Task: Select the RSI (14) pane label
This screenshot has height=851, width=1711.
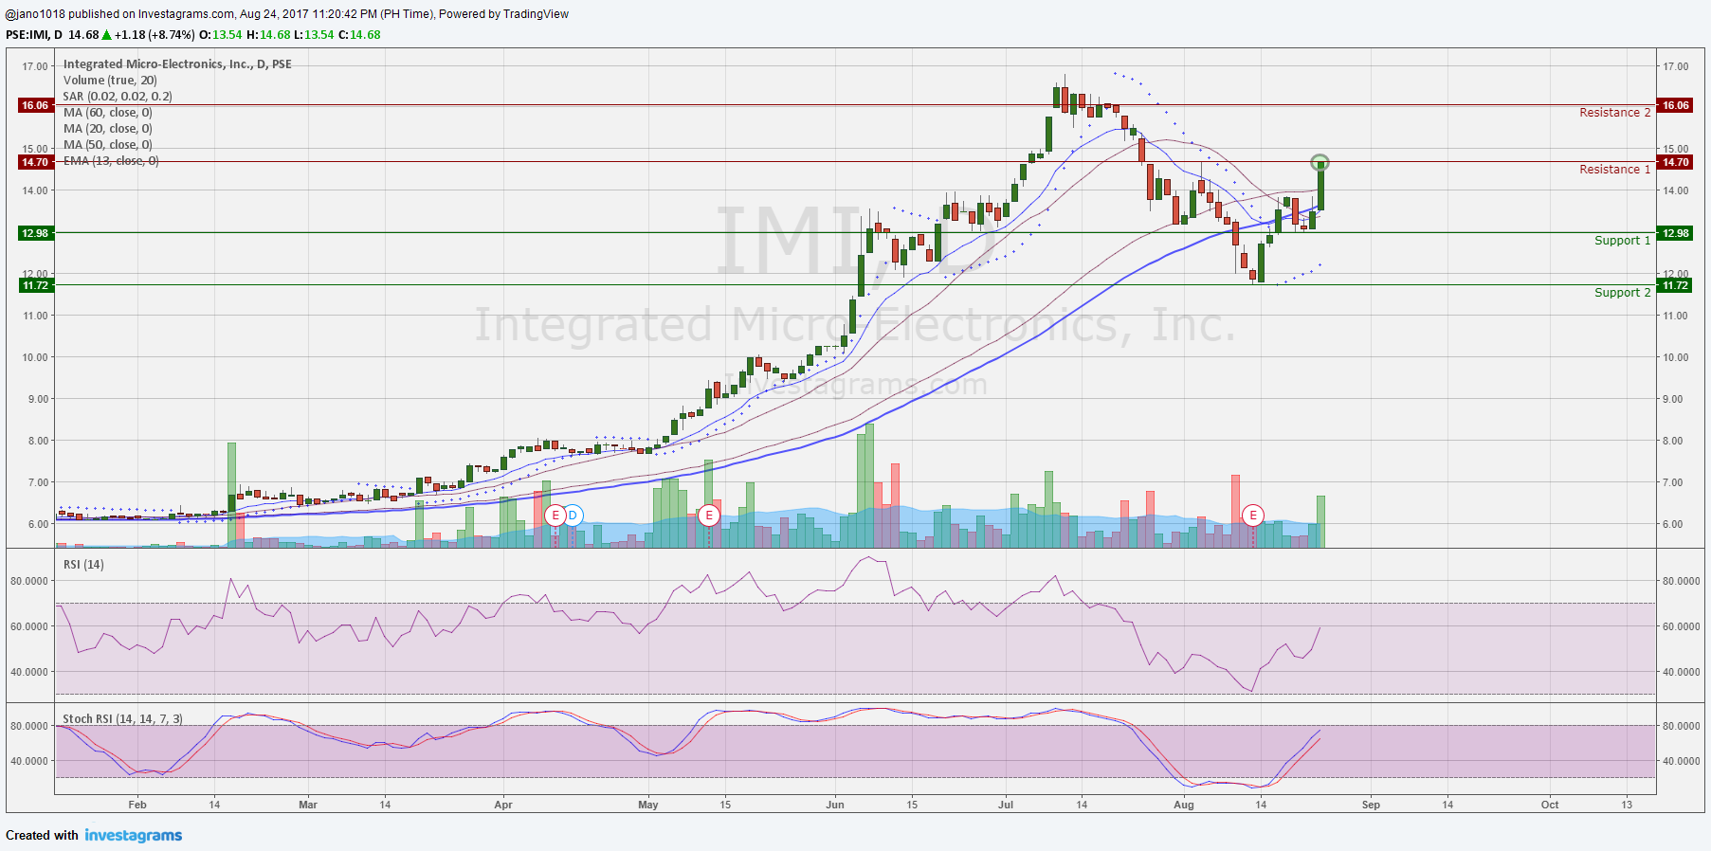Action: 83,565
